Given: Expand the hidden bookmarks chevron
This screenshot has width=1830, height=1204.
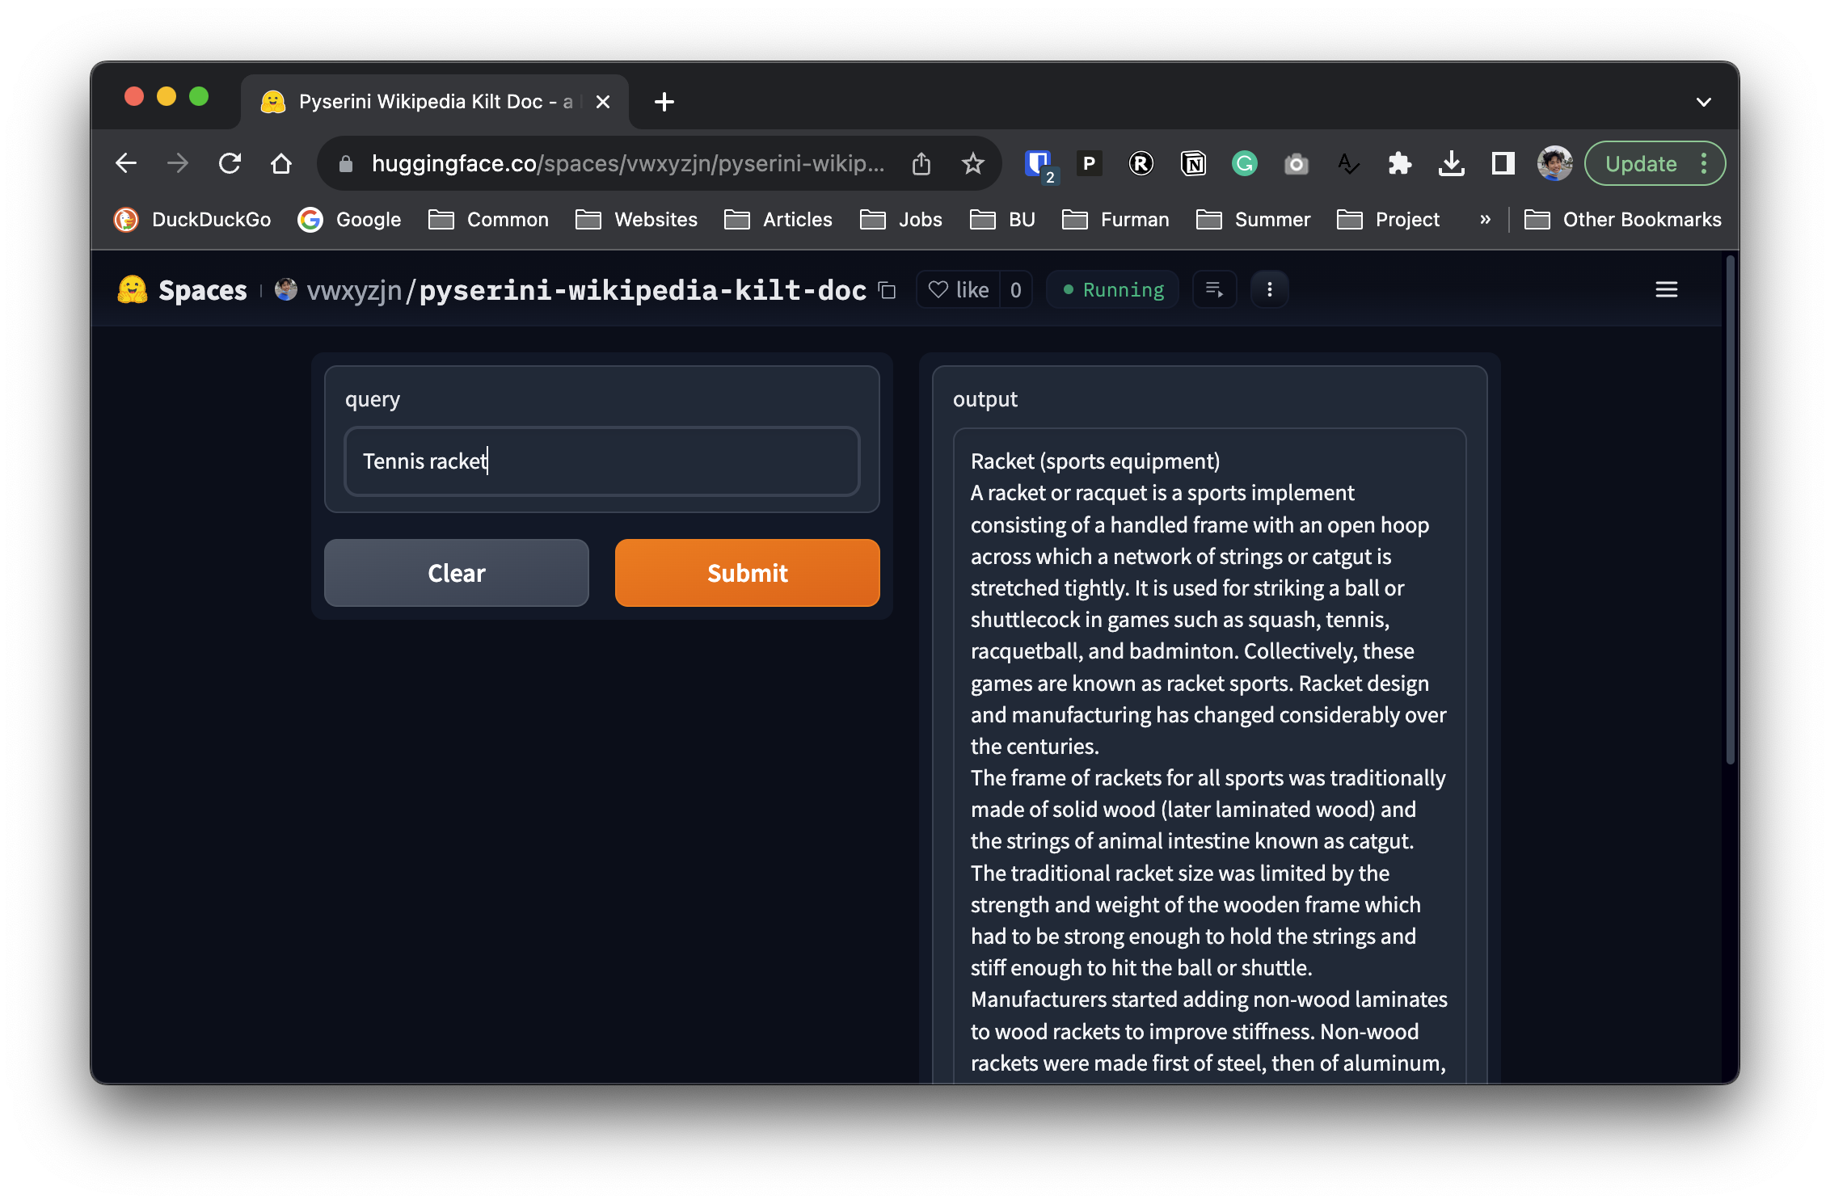Looking at the screenshot, I should [x=1485, y=220].
